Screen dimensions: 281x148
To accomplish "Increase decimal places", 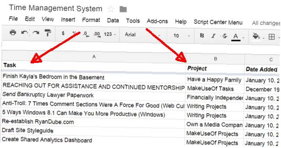I will (x=97, y=34).
